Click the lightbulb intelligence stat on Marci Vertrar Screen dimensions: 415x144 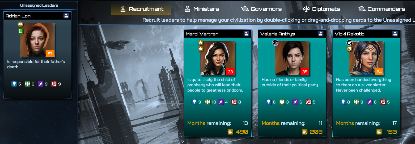194,102
